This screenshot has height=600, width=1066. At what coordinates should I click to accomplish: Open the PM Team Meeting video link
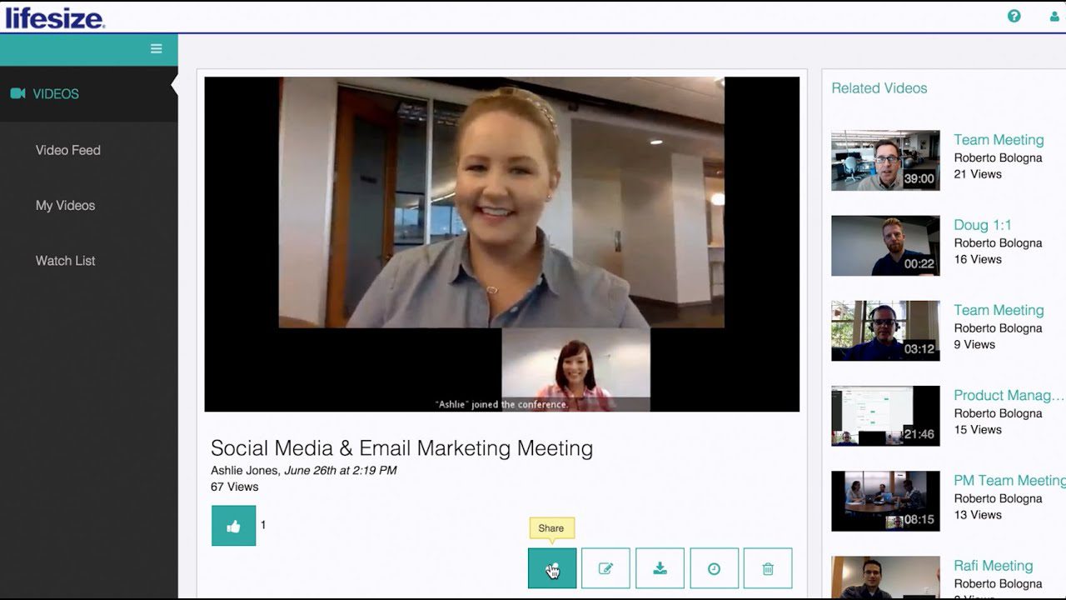1009,480
